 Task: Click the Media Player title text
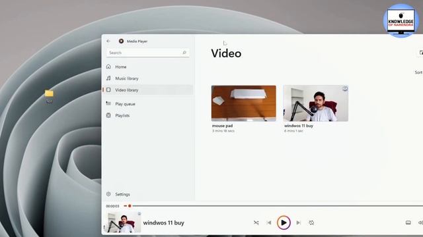pyautogui.click(x=137, y=41)
